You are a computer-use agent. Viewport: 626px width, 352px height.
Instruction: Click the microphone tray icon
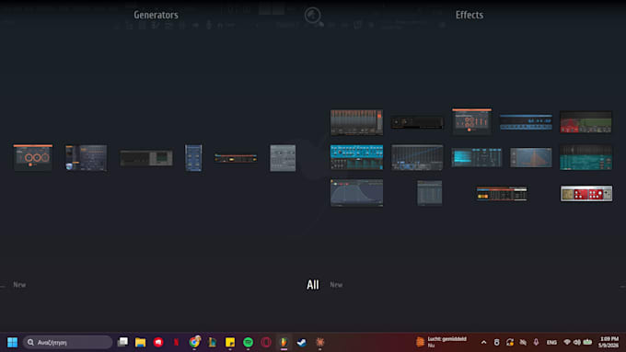pos(536,342)
